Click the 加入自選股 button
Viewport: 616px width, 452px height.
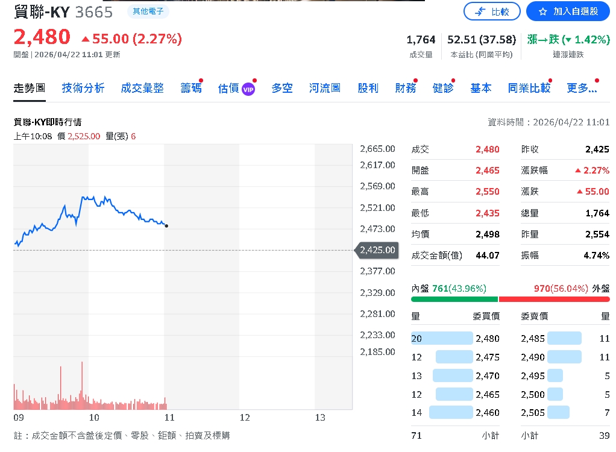[x=568, y=11]
